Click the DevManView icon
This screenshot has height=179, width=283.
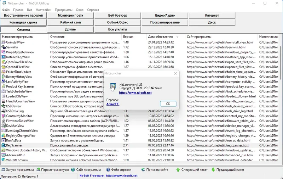tap(4, 126)
